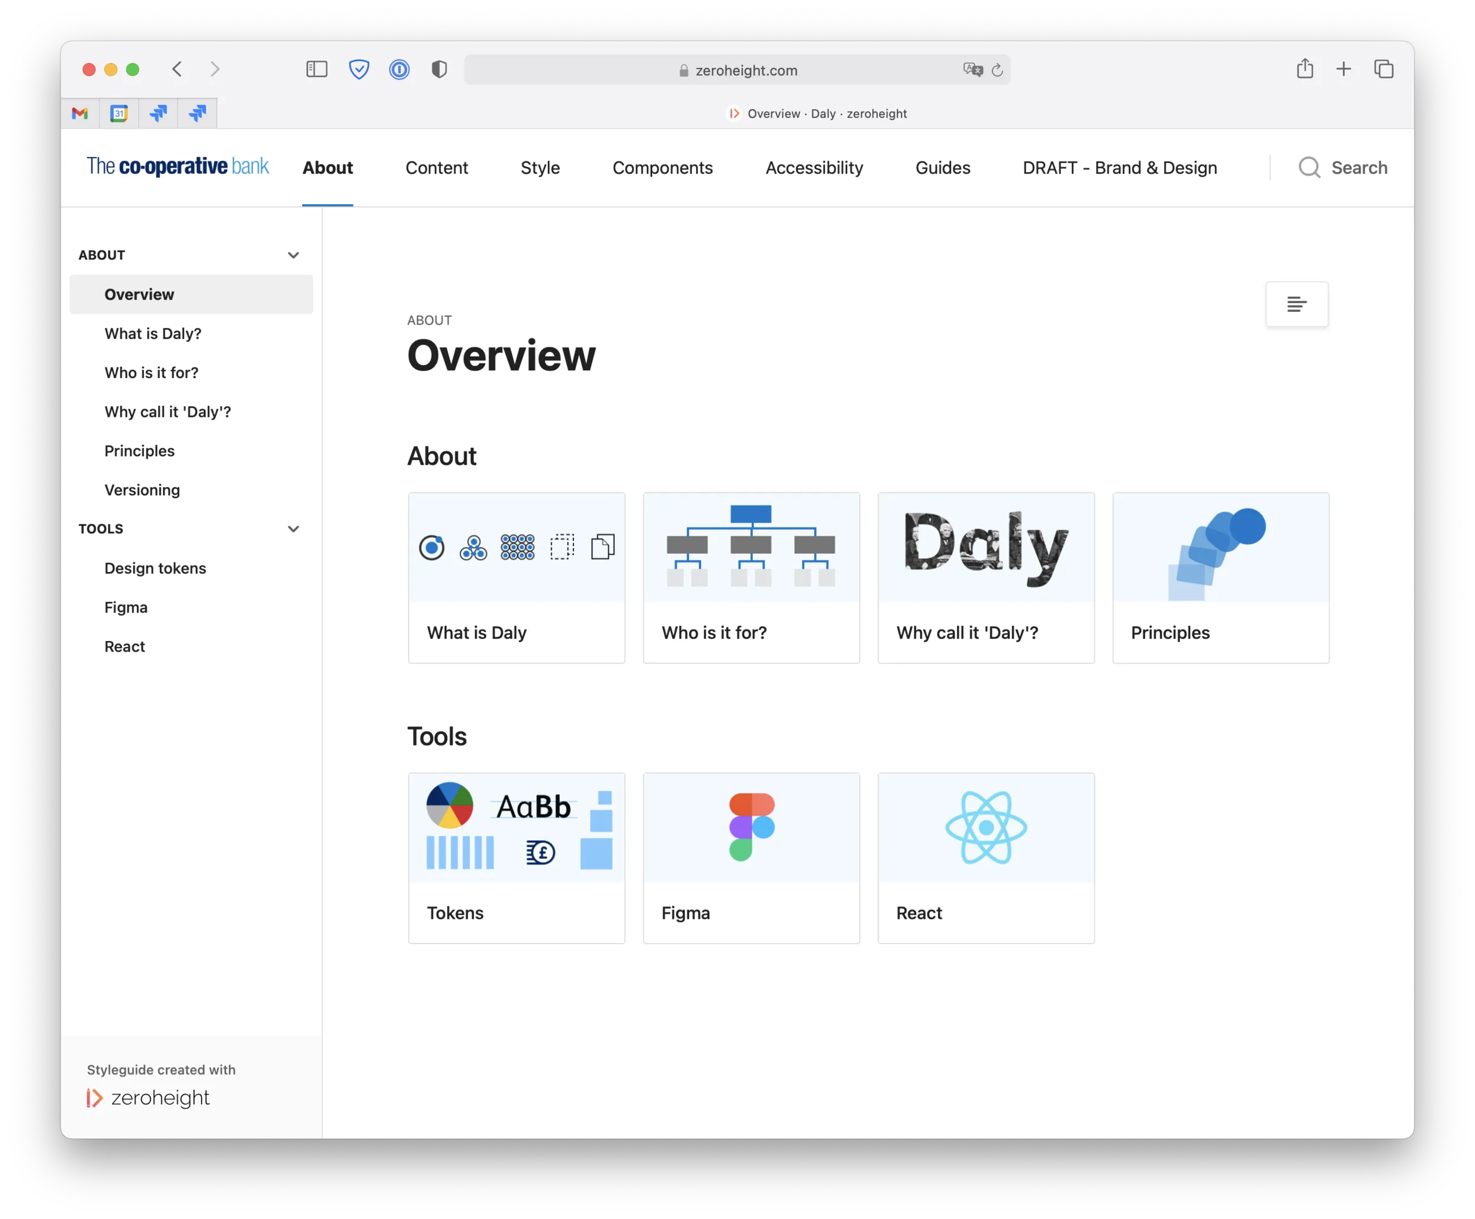Open the Who is it for? card
Screen dimensions: 1475x1219
tap(751, 578)
